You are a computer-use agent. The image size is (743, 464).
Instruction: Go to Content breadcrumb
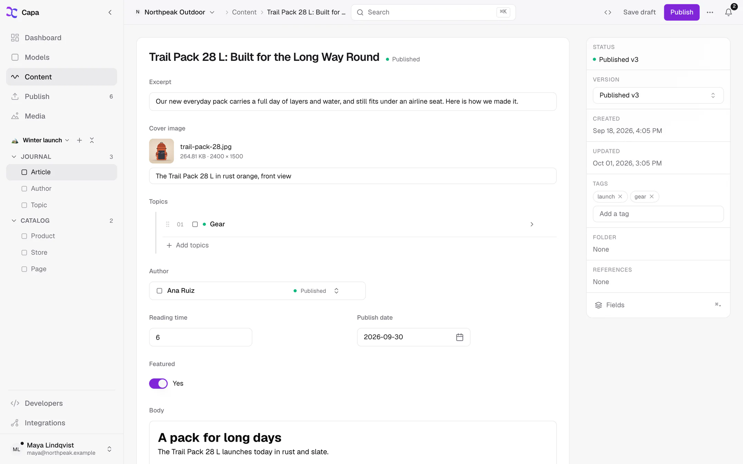tap(244, 12)
